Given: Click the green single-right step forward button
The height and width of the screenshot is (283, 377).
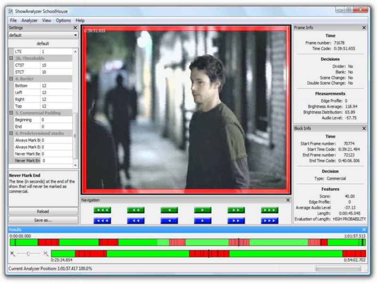Looking at the screenshot, I should 203,210.
